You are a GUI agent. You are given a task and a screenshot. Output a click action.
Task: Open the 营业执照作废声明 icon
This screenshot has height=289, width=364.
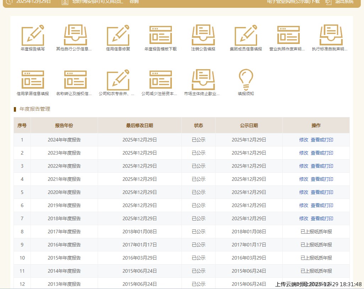(x=288, y=35)
